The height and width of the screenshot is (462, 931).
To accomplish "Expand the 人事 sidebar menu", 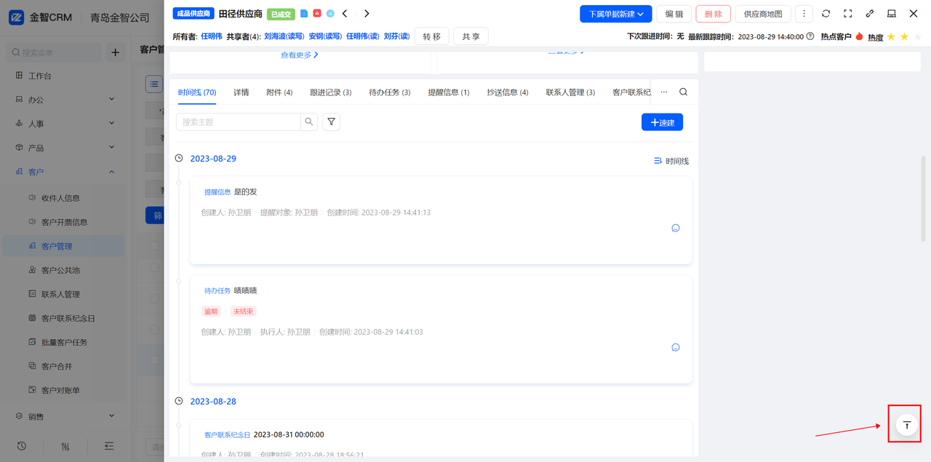I will click(x=63, y=124).
